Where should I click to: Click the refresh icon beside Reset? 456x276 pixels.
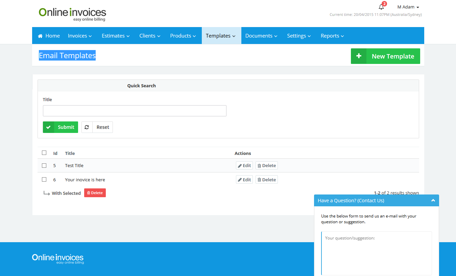click(x=87, y=127)
